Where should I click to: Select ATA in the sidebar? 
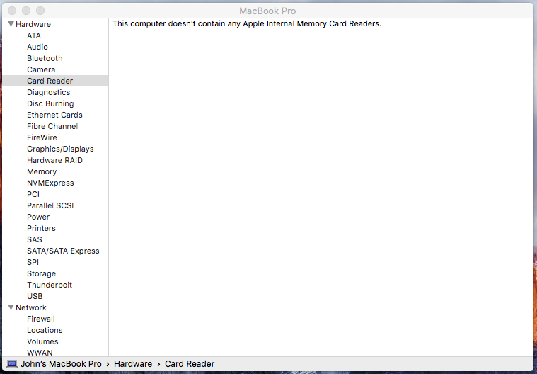(34, 35)
